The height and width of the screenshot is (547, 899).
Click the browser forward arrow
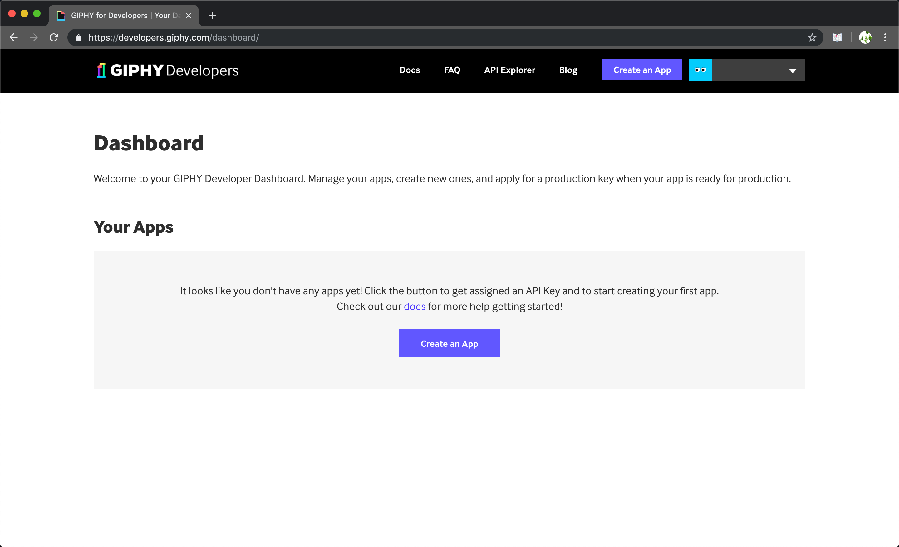point(34,37)
